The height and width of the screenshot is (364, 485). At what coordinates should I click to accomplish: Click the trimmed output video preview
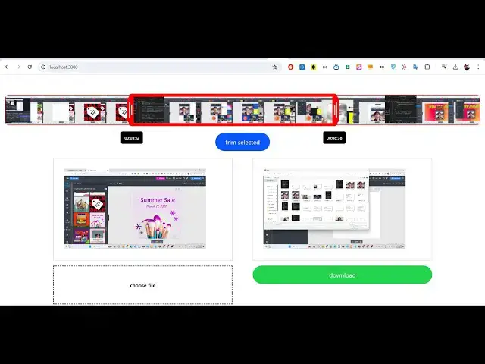(x=334, y=209)
